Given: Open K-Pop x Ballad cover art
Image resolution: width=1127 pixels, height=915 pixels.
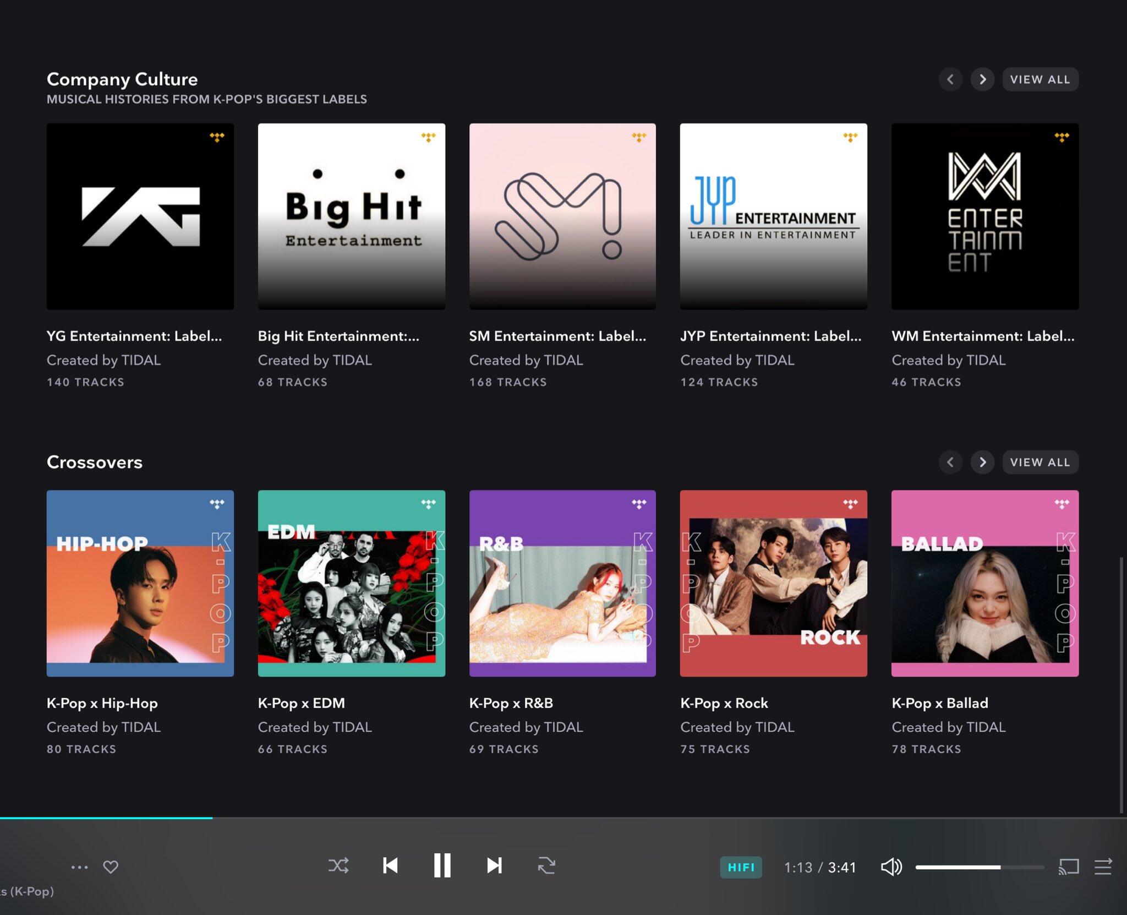Looking at the screenshot, I should pos(985,584).
